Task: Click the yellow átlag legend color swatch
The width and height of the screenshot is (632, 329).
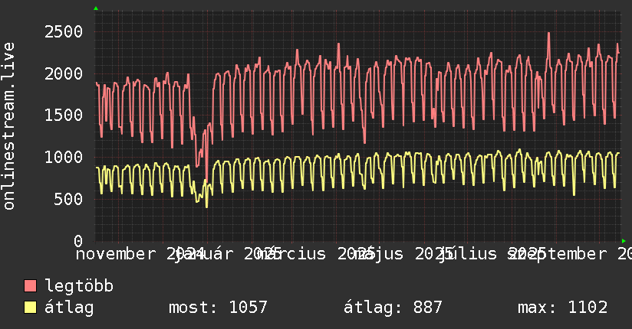Action: 30,307
